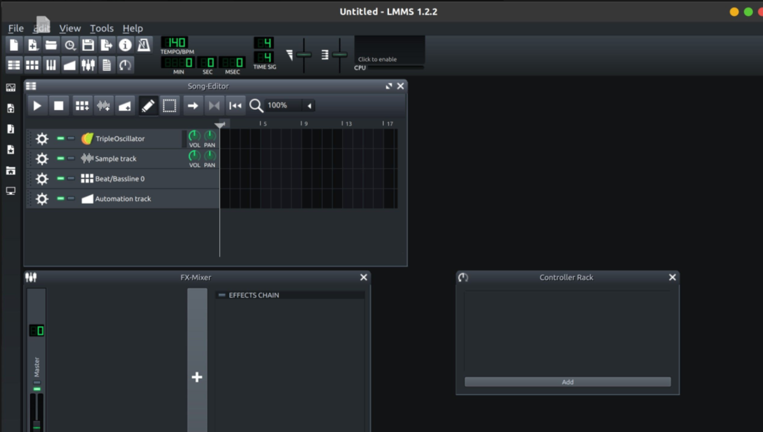Image resolution: width=763 pixels, height=432 pixels.
Task: Click the Sample track PAN knob
Action: tap(210, 156)
